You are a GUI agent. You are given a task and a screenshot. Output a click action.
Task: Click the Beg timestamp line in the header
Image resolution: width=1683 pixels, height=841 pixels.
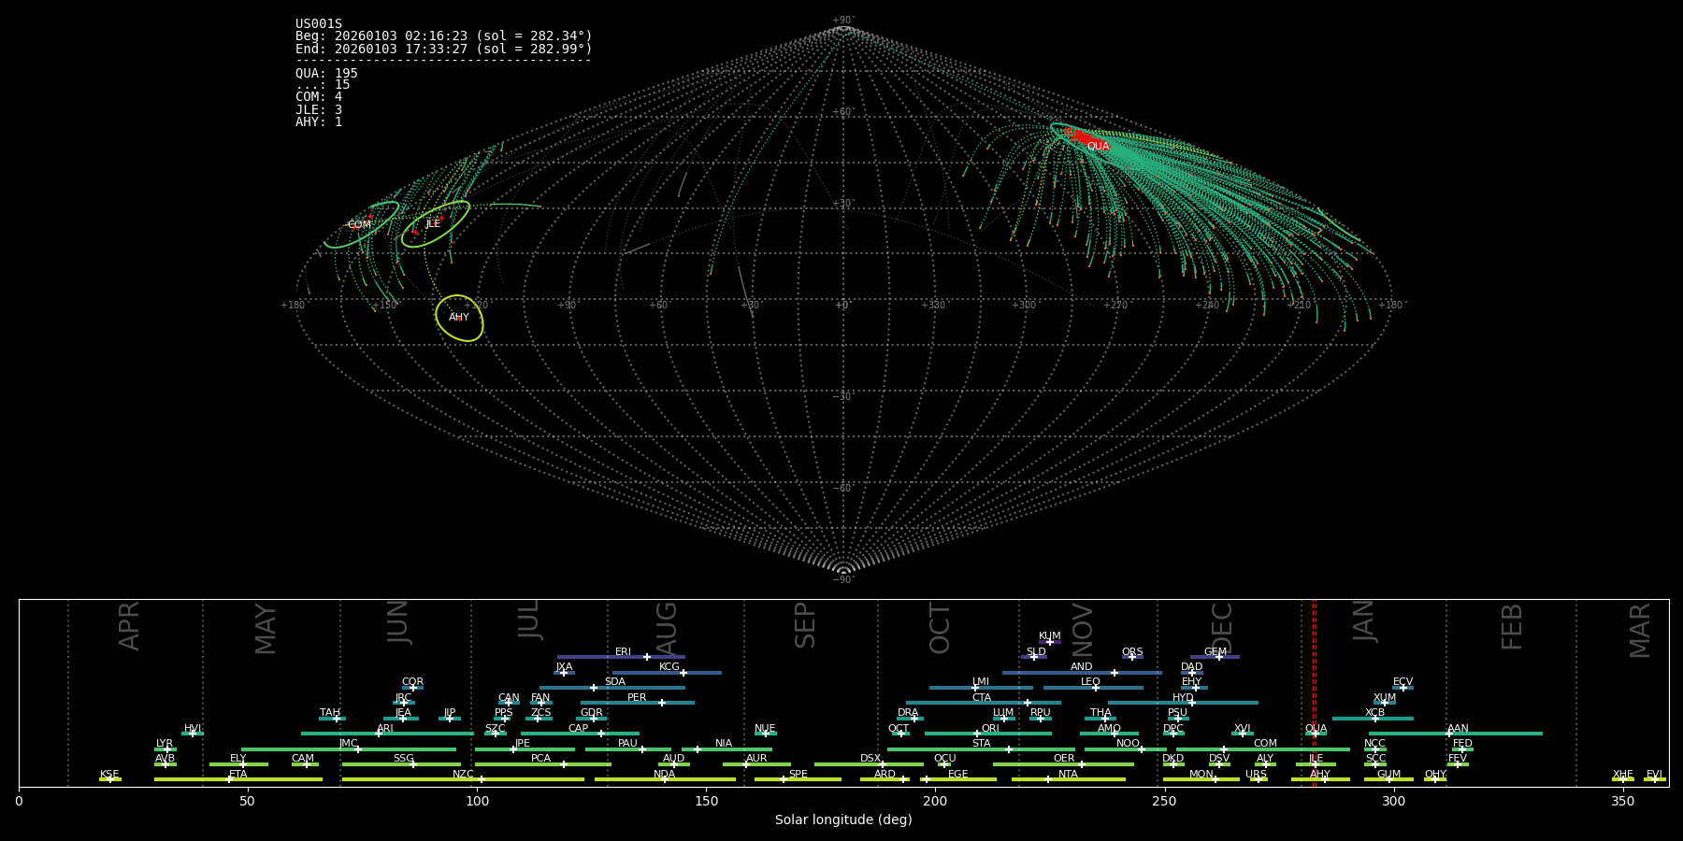444,36
